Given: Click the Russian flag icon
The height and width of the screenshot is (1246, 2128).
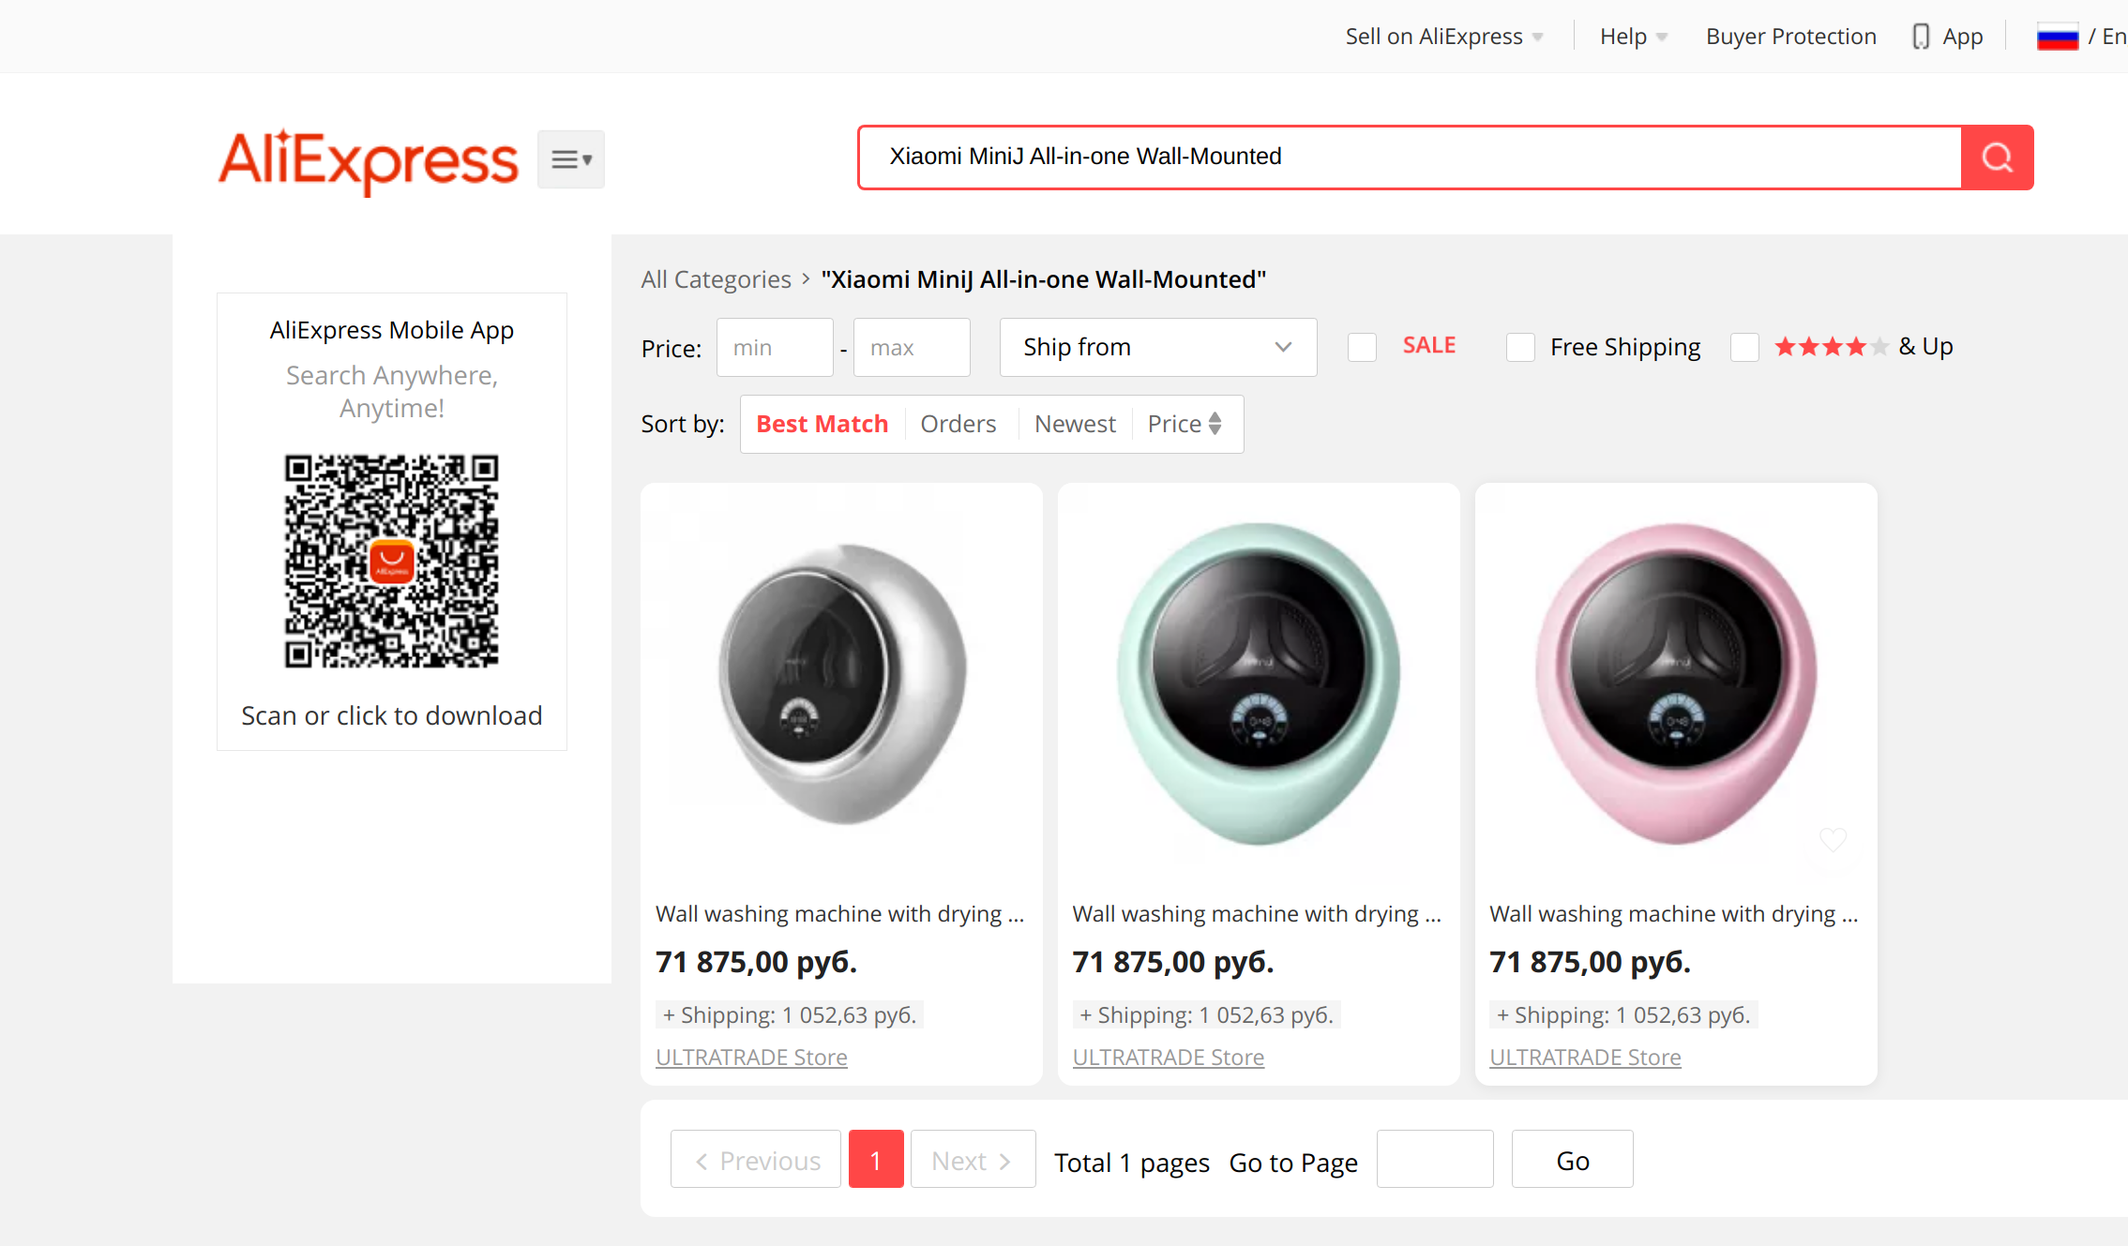Looking at the screenshot, I should click(2057, 38).
